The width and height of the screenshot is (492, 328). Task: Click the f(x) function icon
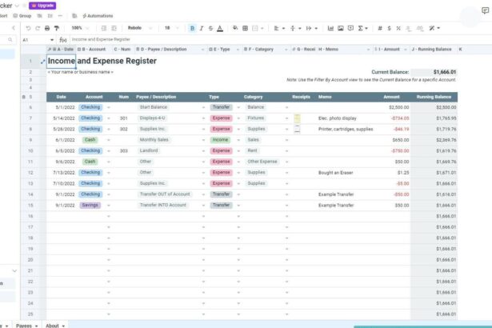tap(62, 39)
